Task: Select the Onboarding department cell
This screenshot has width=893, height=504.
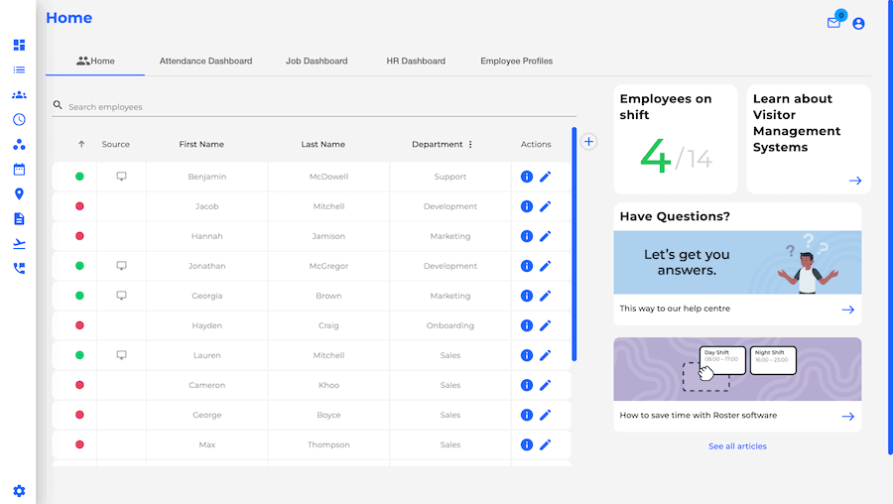Action: point(449,325)
